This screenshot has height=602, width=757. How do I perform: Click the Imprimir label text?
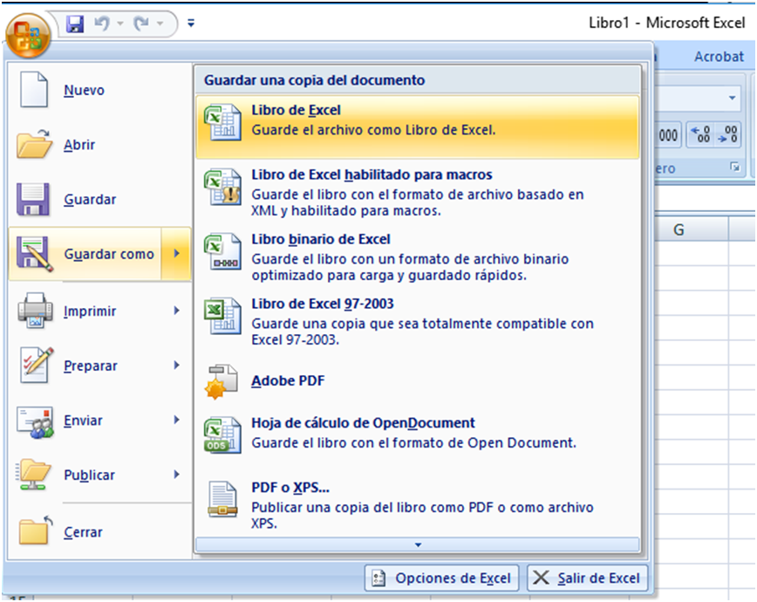pyautogui.click(x=90, y=311)
